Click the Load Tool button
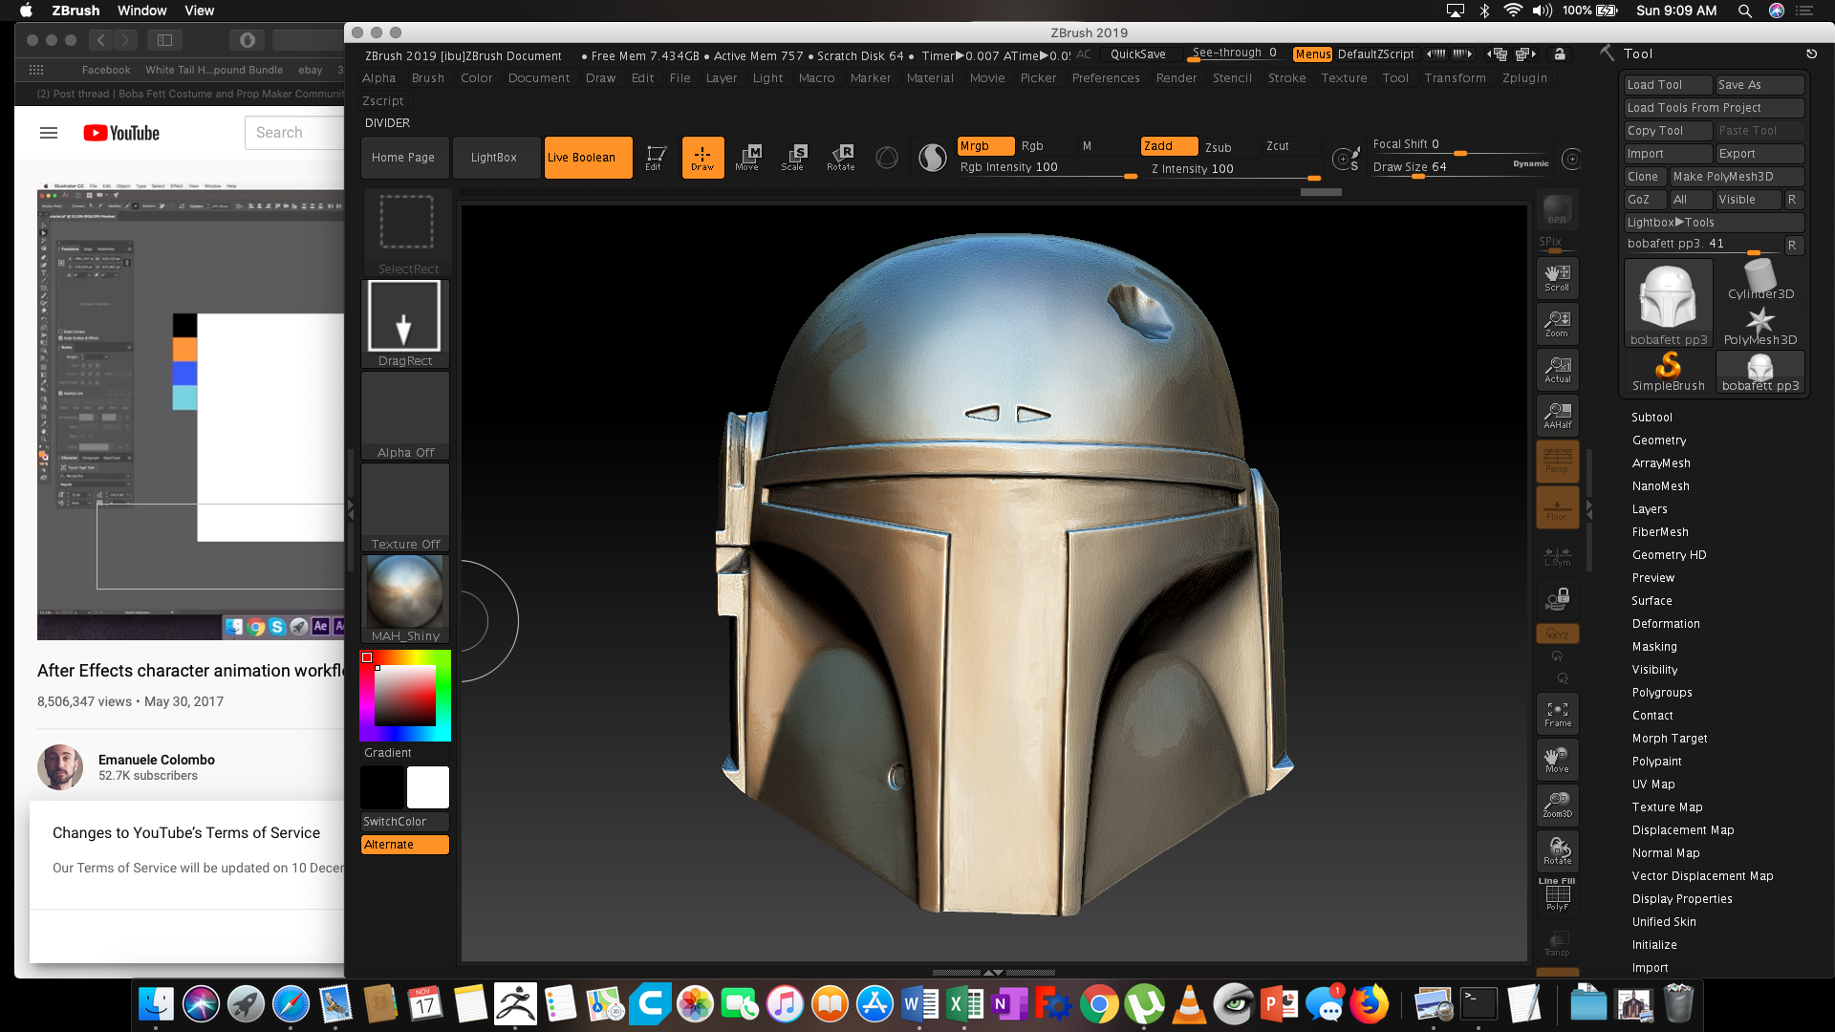The width and height of the screenshot is (1835, 1032). coord(1669,85)
